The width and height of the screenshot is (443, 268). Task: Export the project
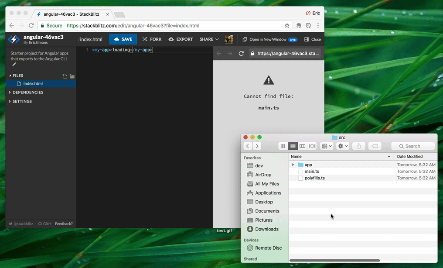pos(181,39)
